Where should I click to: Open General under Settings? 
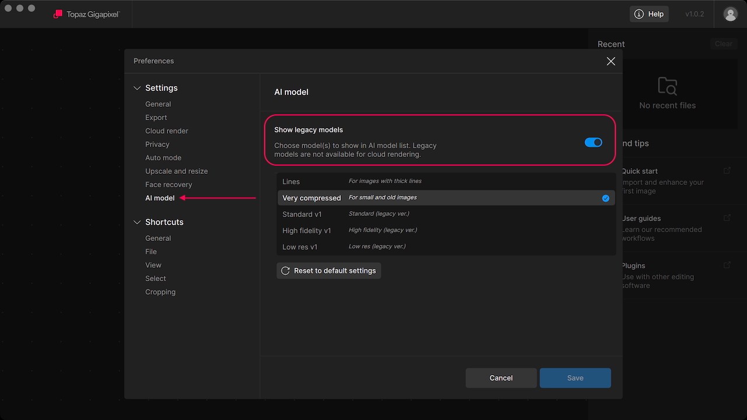158,104
